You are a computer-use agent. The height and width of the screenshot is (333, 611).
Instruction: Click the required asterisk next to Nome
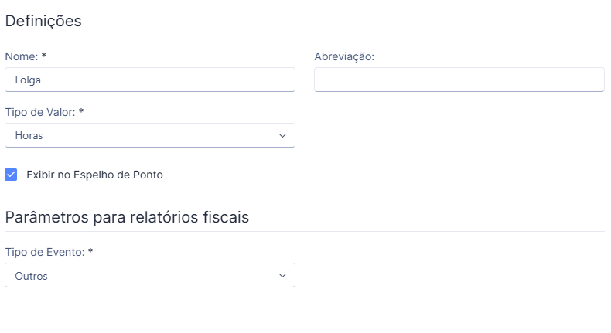point(44,56)
